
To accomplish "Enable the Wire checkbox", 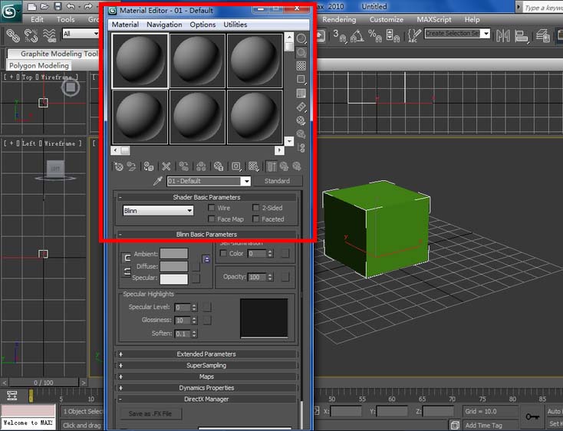I will 212,208.
